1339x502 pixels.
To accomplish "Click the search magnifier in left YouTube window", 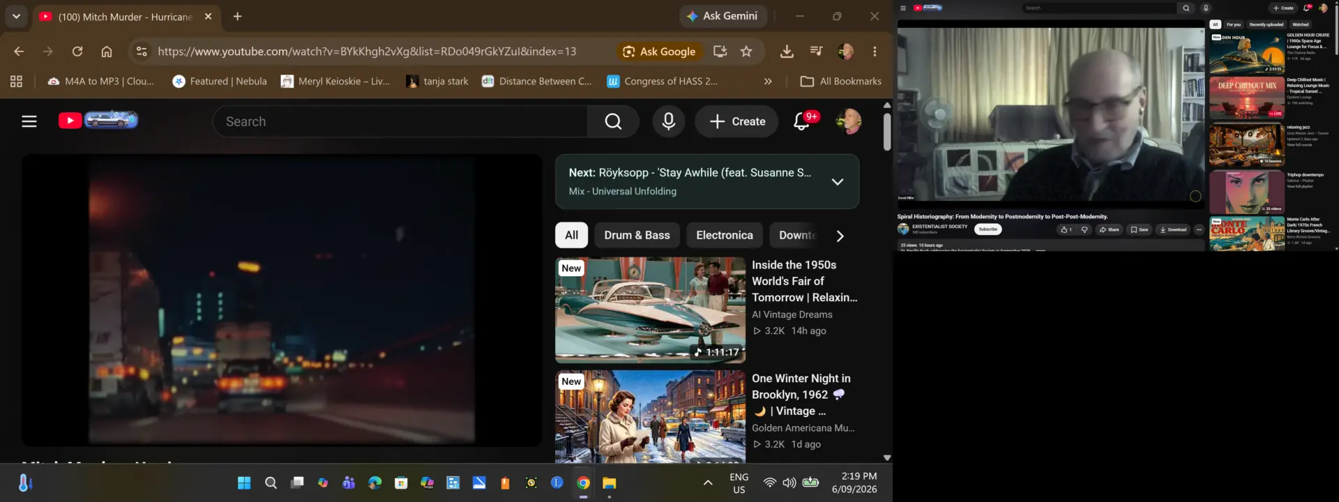I will coord(613,121).
